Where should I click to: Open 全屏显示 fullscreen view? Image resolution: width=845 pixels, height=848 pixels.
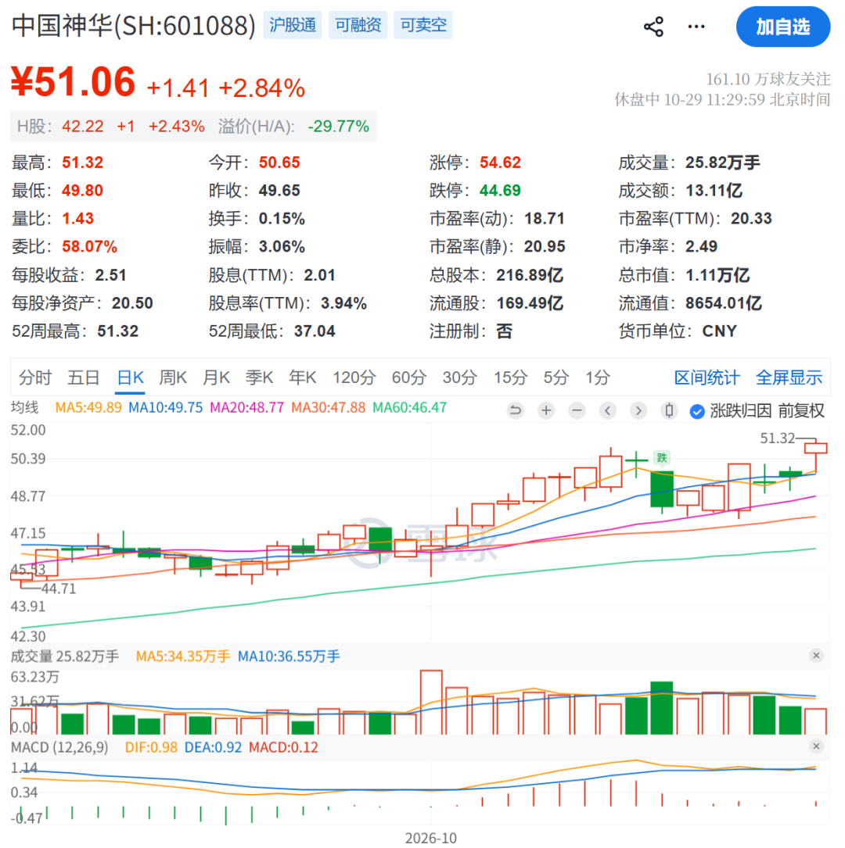tap(789, 377)
